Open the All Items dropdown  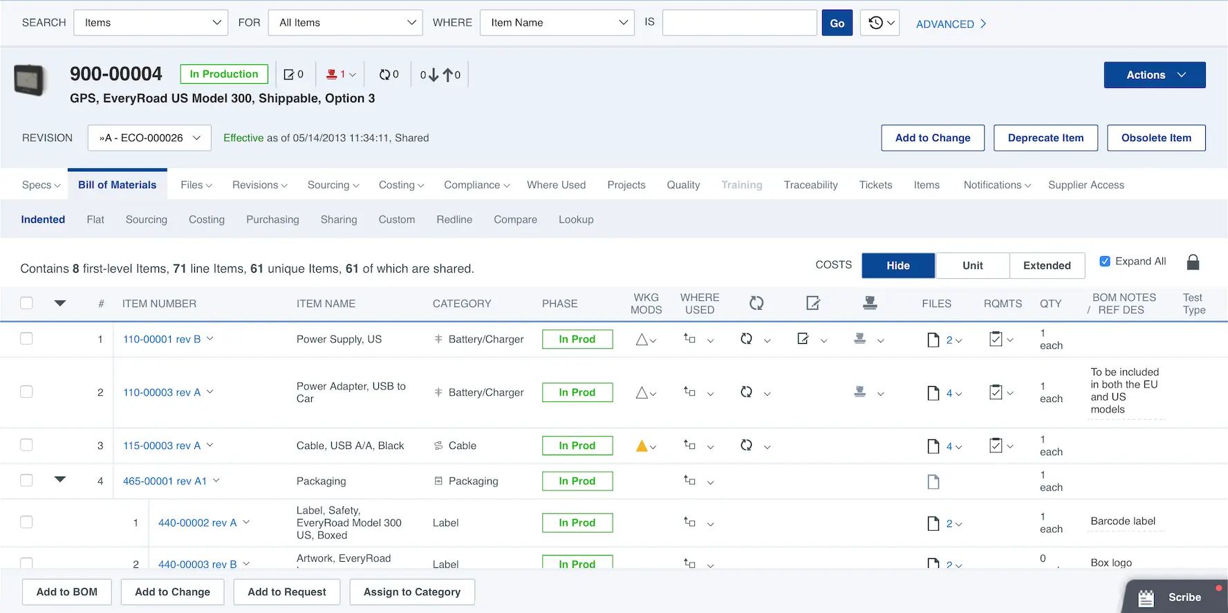345,23
